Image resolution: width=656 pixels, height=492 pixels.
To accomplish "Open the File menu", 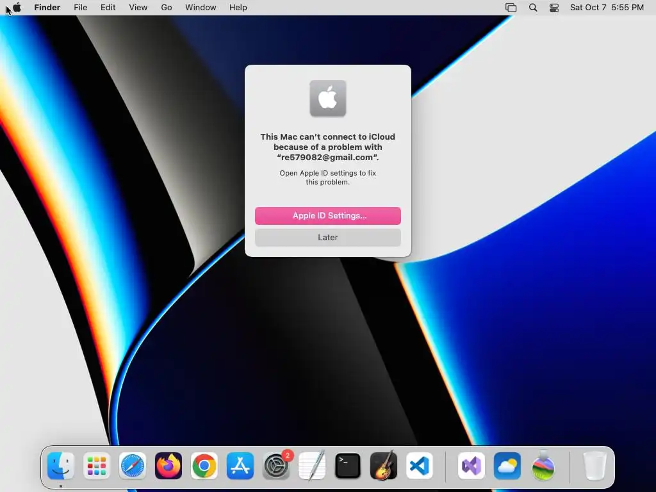I will click(x=80, y=8).
